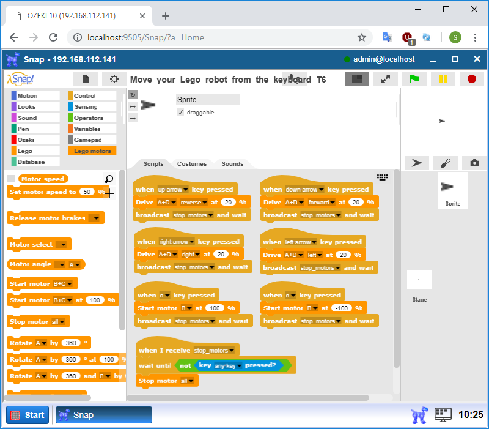
Task: Select the free rotation style button
Action: (133, 95)
